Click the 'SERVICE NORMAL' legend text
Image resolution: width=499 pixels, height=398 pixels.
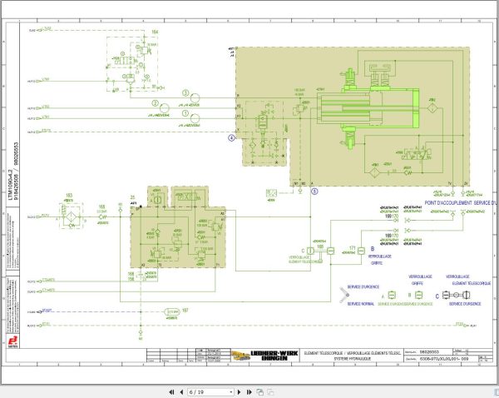(361, 304)
